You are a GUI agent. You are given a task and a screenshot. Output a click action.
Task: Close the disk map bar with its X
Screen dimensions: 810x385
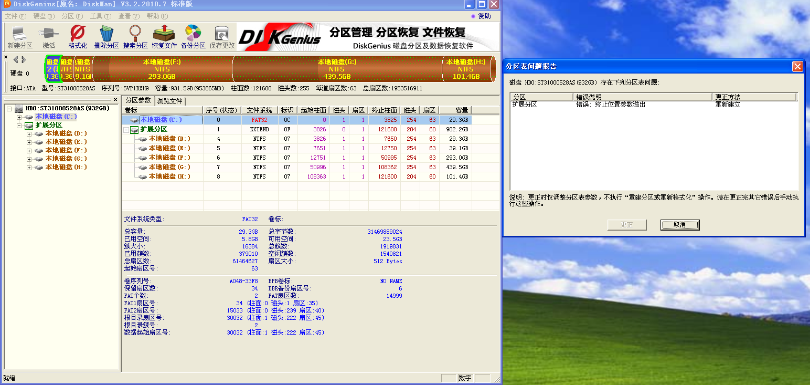(6, 57)
